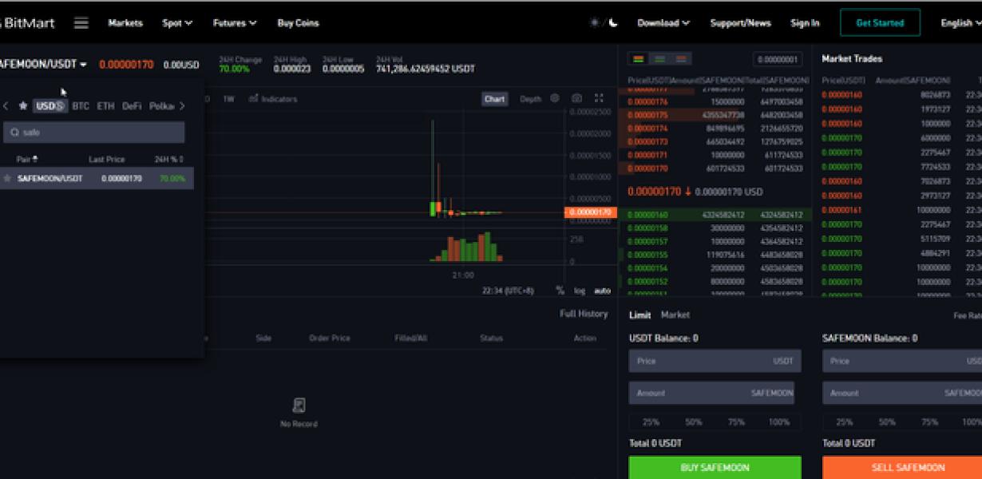Image resolution: width=982 pixels, height=479 pixels.
Task: Change order book price precision 0.00000001
Action: [x=777, y=59]
